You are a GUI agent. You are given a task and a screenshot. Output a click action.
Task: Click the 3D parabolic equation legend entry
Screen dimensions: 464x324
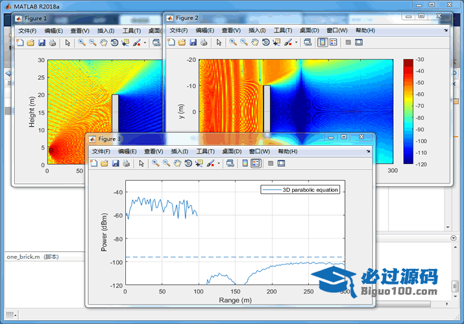300,190
